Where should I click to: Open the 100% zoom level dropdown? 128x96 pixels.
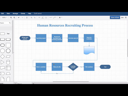[5, 18]
